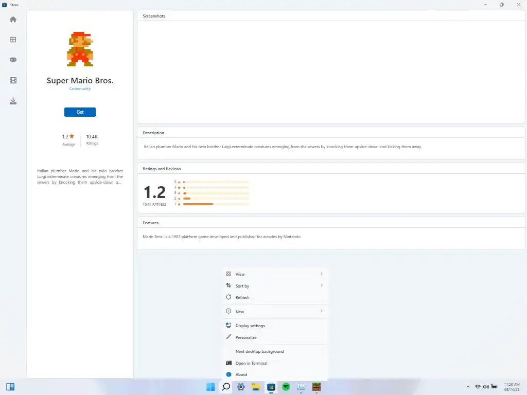Select Personalize from the context menu

275,337
